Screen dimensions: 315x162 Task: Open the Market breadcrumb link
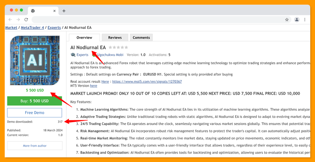pos(11,28)
